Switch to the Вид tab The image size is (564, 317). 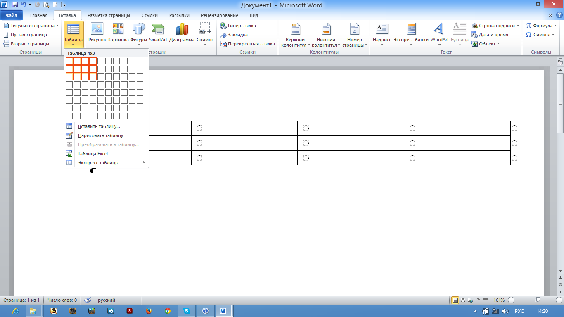pos(254,15)
